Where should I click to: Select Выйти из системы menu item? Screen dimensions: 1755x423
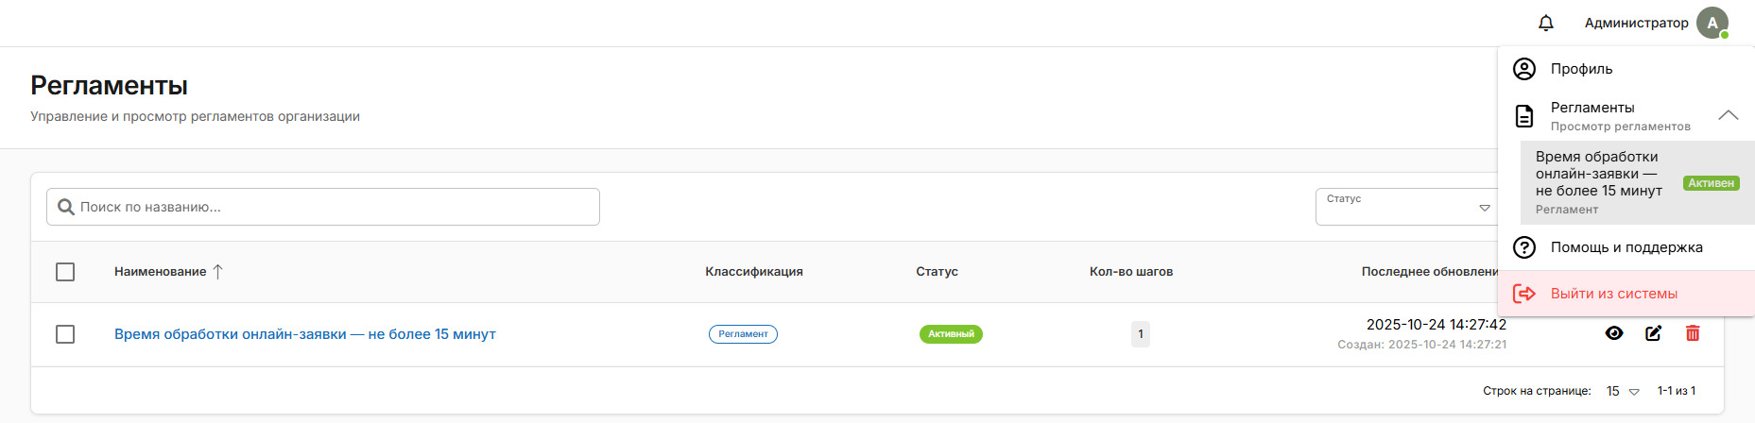[1613, 294]
